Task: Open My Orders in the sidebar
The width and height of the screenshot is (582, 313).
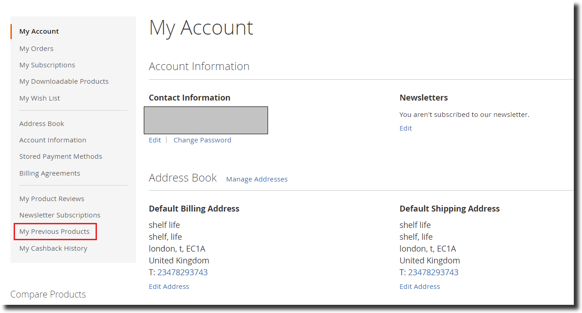Action: 36,49
